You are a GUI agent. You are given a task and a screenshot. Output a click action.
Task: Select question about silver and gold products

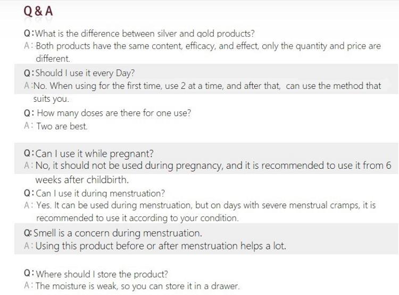click(145, 34)
